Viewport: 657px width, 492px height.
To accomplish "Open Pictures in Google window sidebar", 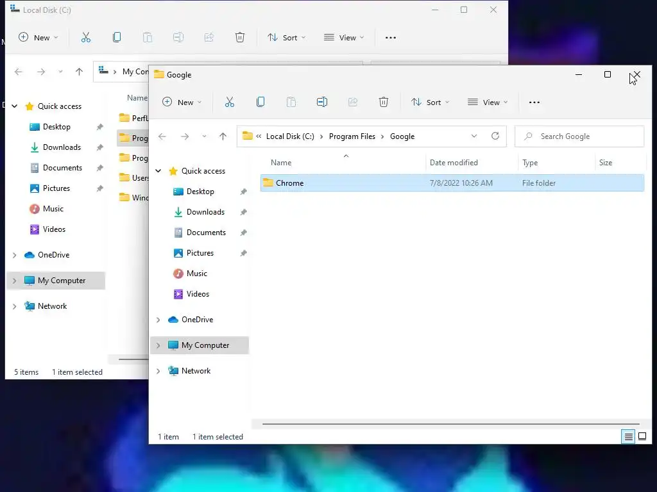I will point(200,252).
